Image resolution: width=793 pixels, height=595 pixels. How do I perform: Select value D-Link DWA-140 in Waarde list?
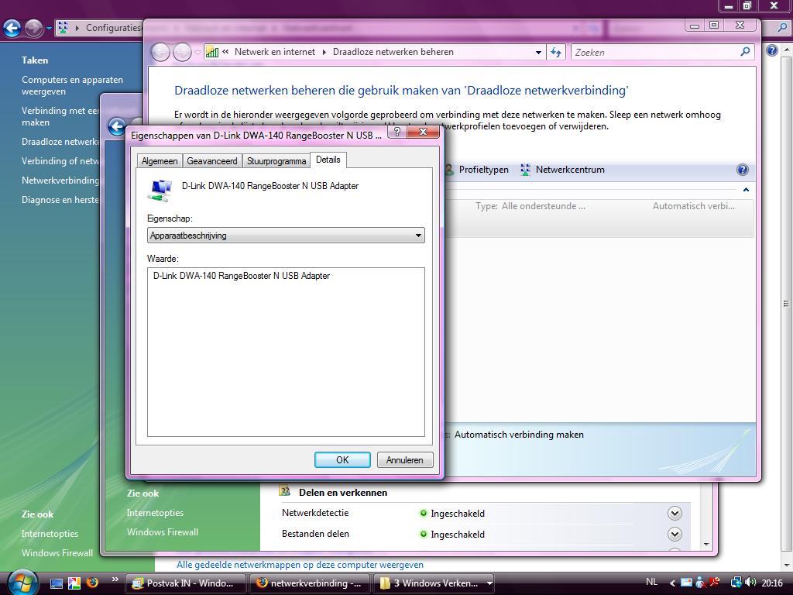point(242,276)
